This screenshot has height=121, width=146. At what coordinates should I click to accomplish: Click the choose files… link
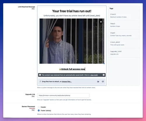coord(67,82)
